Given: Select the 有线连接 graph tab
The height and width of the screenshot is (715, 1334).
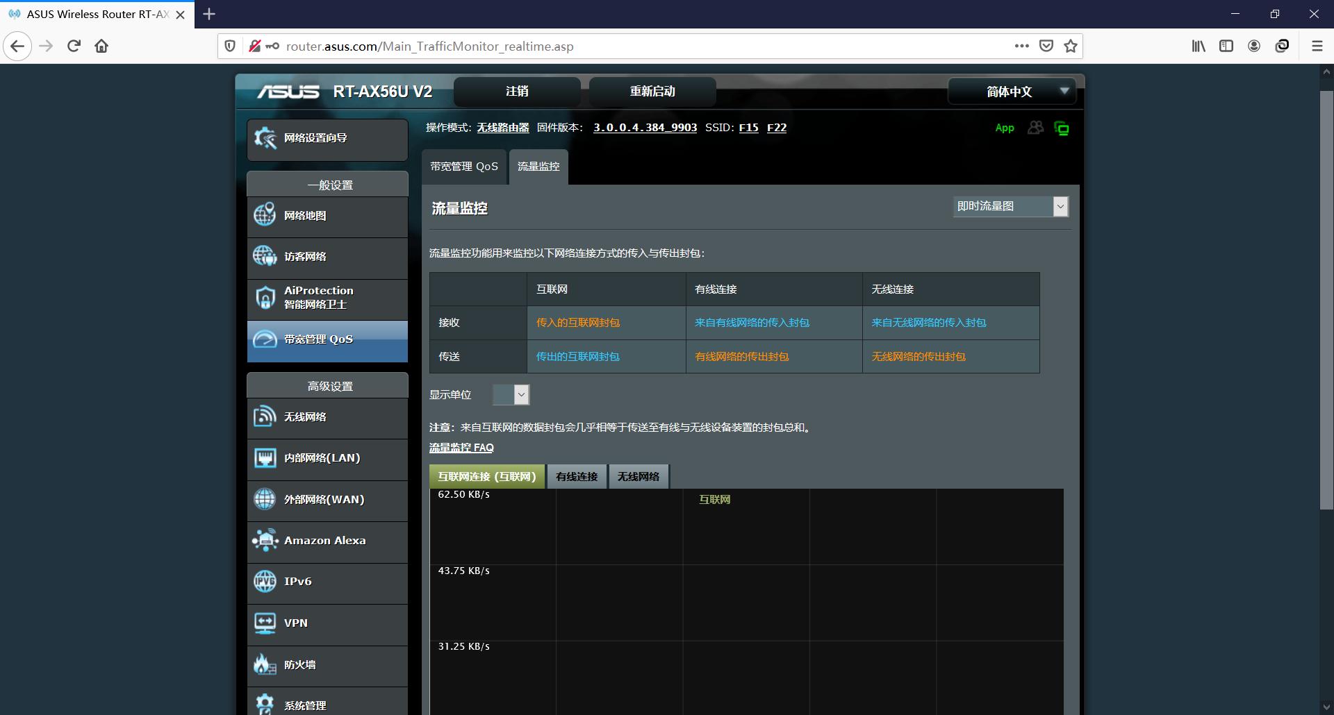Looking at the screenshot, I should [577, 477].
